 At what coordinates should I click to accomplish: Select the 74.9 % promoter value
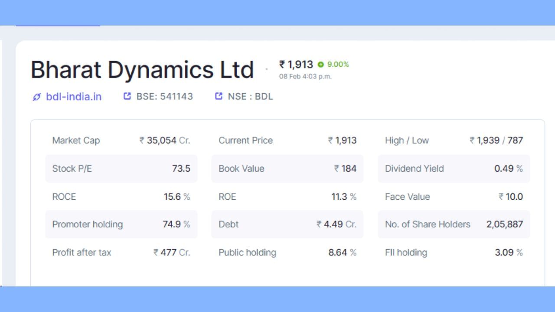point(176,224)
